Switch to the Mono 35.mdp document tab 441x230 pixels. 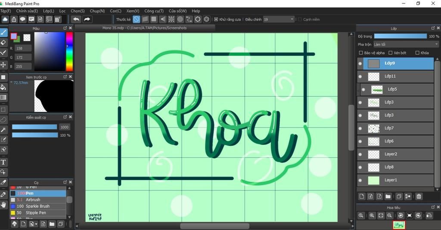click(145, 28)
